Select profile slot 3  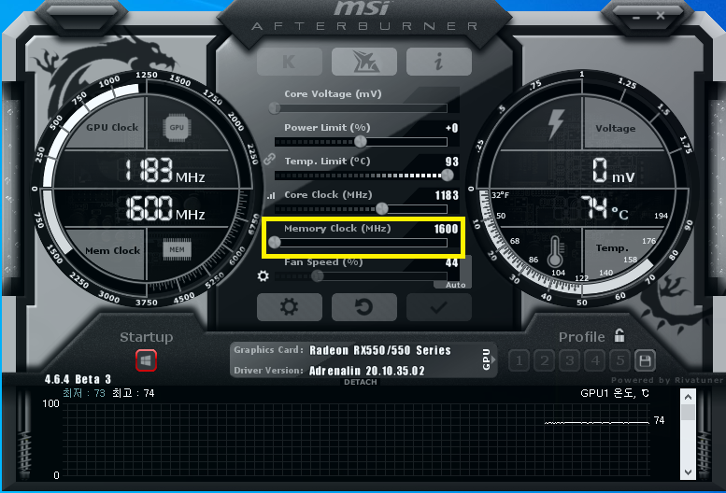click(570, 360)
